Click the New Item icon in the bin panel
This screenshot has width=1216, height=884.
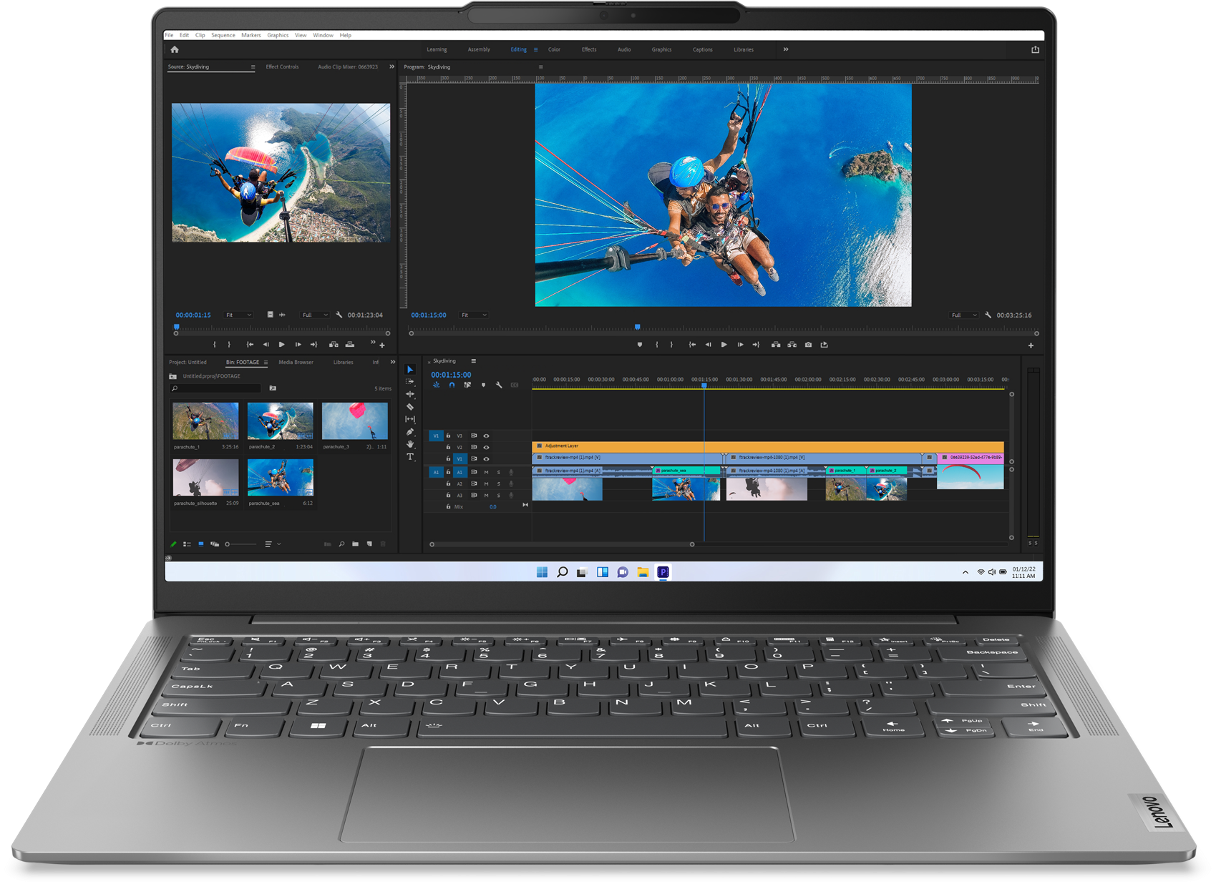pos(369,544)
